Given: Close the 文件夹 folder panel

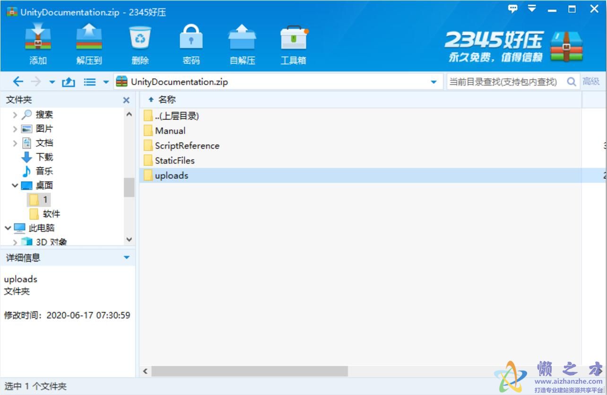Looking at the screenshot, I should point(126,100).
